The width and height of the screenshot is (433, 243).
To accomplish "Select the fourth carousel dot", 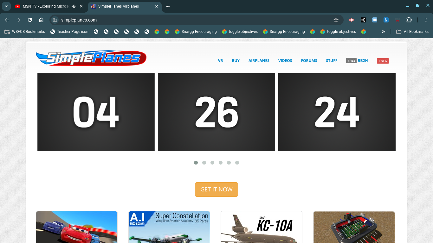I will (x=221, y=163).
